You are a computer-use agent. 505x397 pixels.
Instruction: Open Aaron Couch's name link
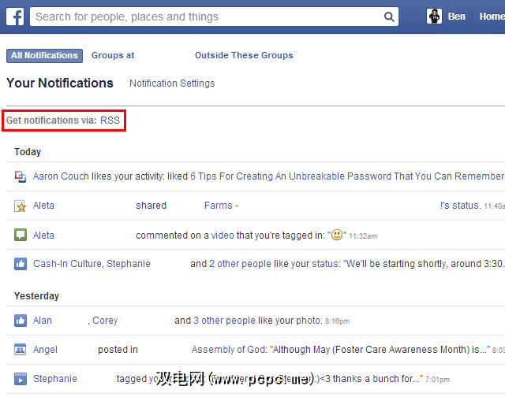61,176
